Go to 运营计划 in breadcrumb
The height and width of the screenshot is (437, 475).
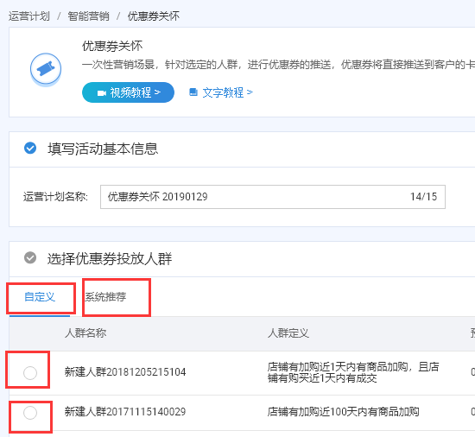pos(29,16)
